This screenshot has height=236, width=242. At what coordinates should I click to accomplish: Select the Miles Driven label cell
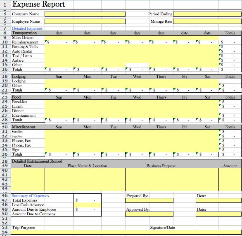click(x=28, y=38)
